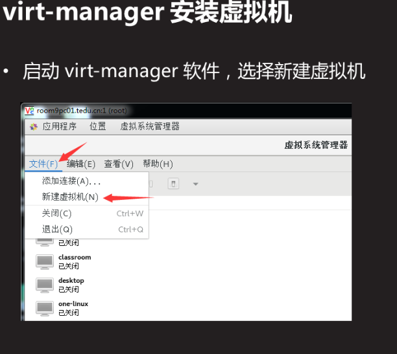397x354 pixels.
Task: Choose 添加连接(A)... from the file menu
Action: click(71, 181)
